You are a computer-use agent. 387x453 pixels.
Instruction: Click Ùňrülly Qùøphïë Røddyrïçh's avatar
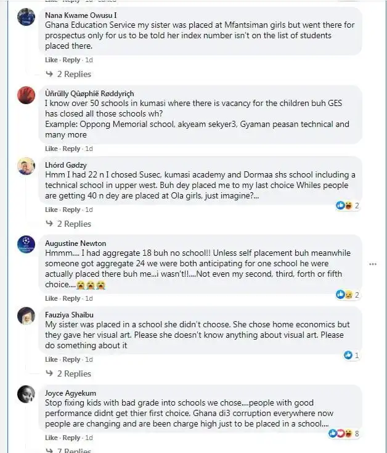coord(26,95)
